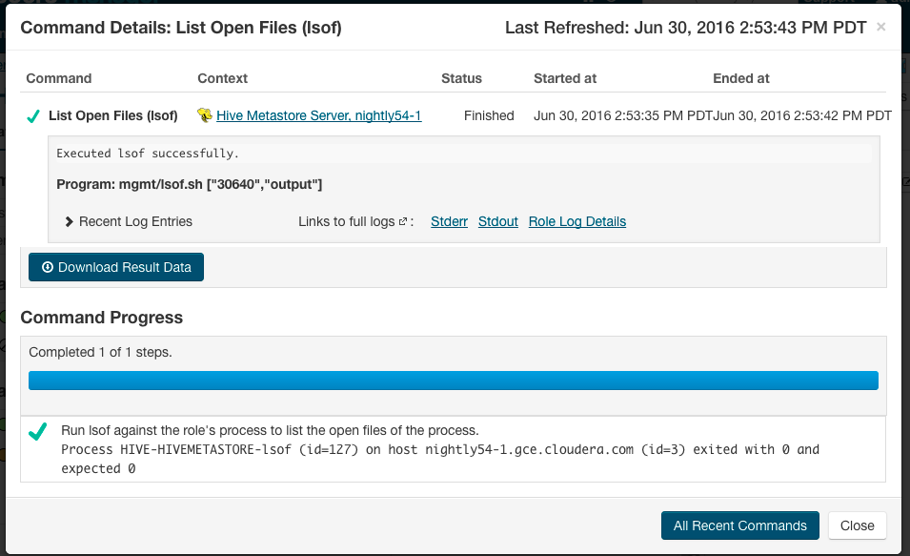Screen dimensions: 910x556
Task: Click the blue command progress bar
Action: click(x=453, y=381)
